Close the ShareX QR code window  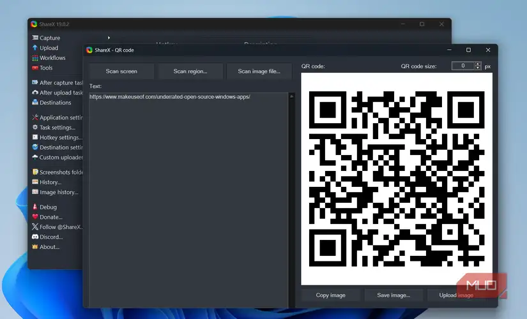point(487,50)
